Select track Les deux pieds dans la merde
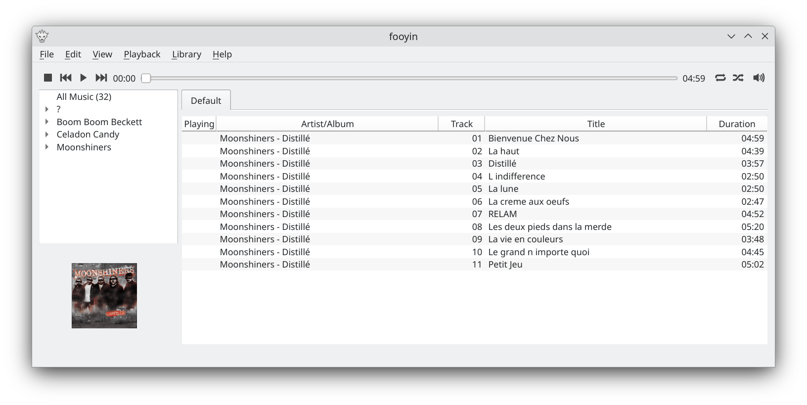The image size is (807, 405). pyautogui.click(x=550, y=227)
